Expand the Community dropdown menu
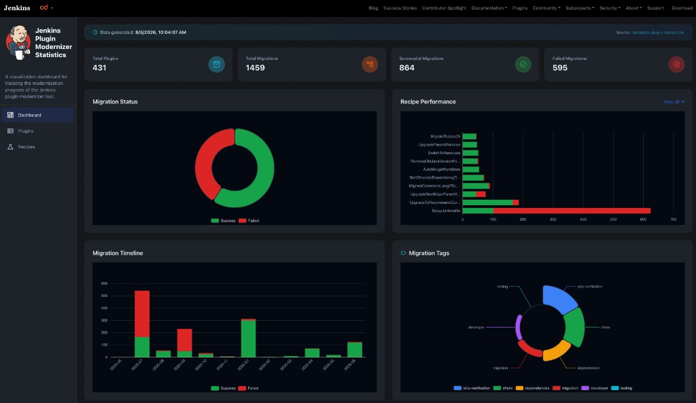Image resolution: width=696 pixels, height=403 pixels. click(546, 8)
